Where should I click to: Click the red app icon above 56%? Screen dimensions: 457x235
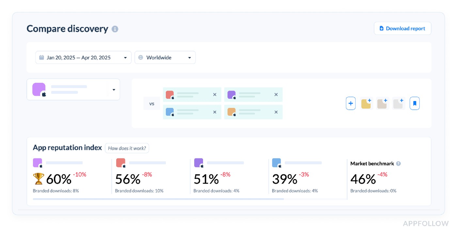point(121,163)
